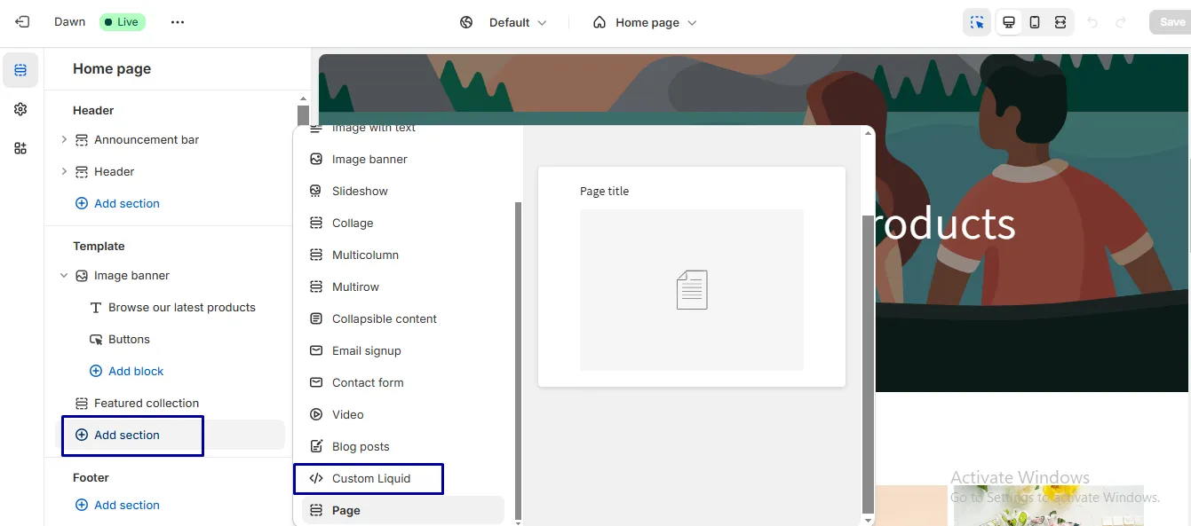Image resolution: width=1191 pixels, height=526 pixels.
Task: Click Add section under Featured collection
Action: (x=118, y=435)
